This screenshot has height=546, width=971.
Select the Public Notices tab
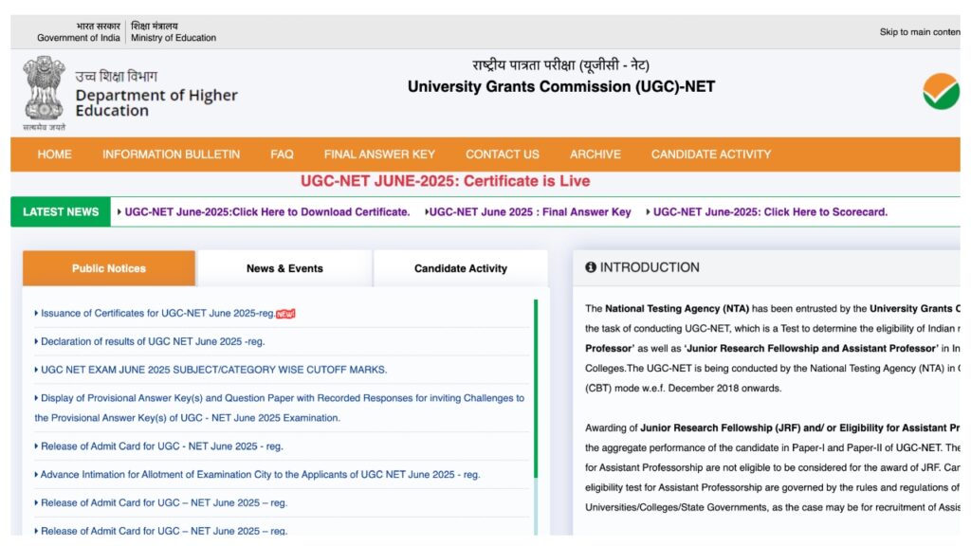coord(108,268)
